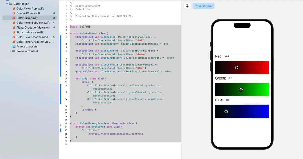Click the ColorPicker folder icon
303x159 pixels.
click(x=11, y=4)
